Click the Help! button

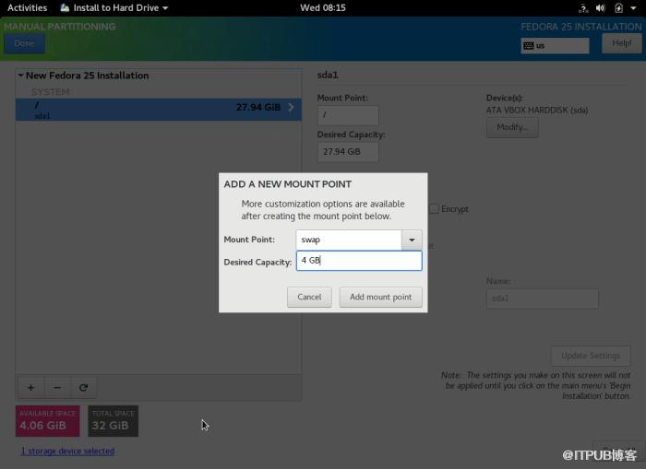[x=622, y=43]
